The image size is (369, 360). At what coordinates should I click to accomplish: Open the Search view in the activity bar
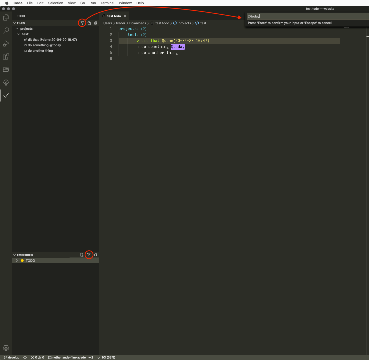click(6, 30)
